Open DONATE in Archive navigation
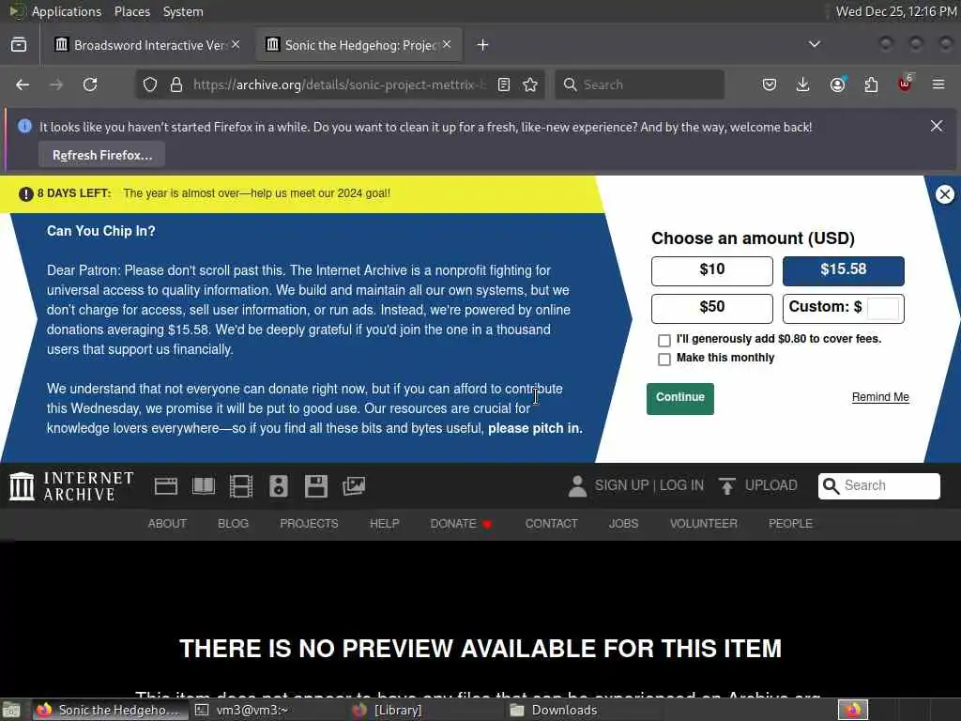 [x=461, y=524]
